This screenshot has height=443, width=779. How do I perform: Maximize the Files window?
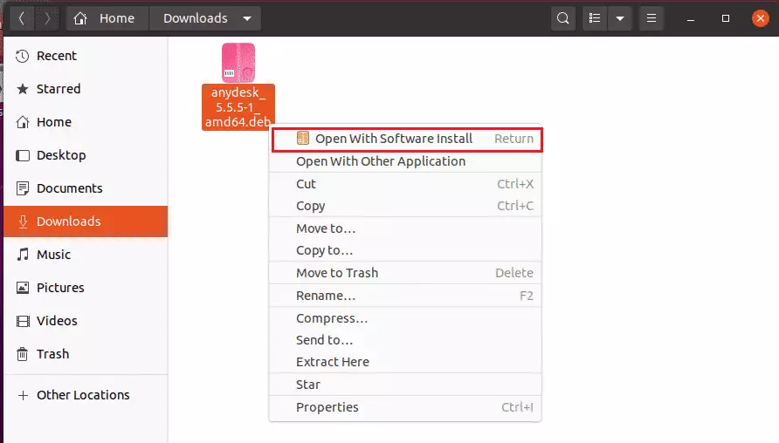pos(726,18)
